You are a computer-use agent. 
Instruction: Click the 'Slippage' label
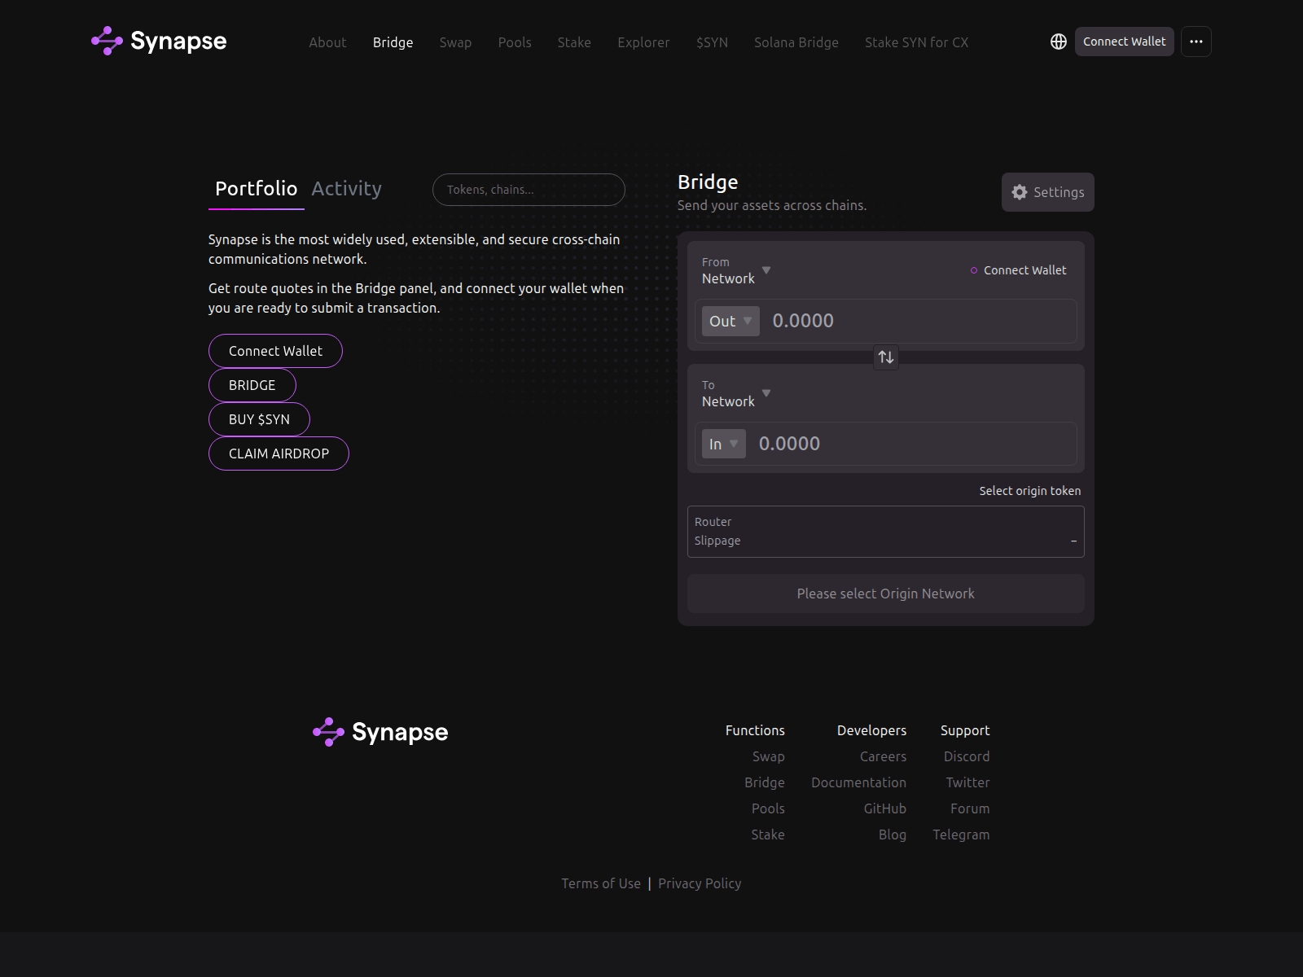pyautogui.click(x=717, y=541)
